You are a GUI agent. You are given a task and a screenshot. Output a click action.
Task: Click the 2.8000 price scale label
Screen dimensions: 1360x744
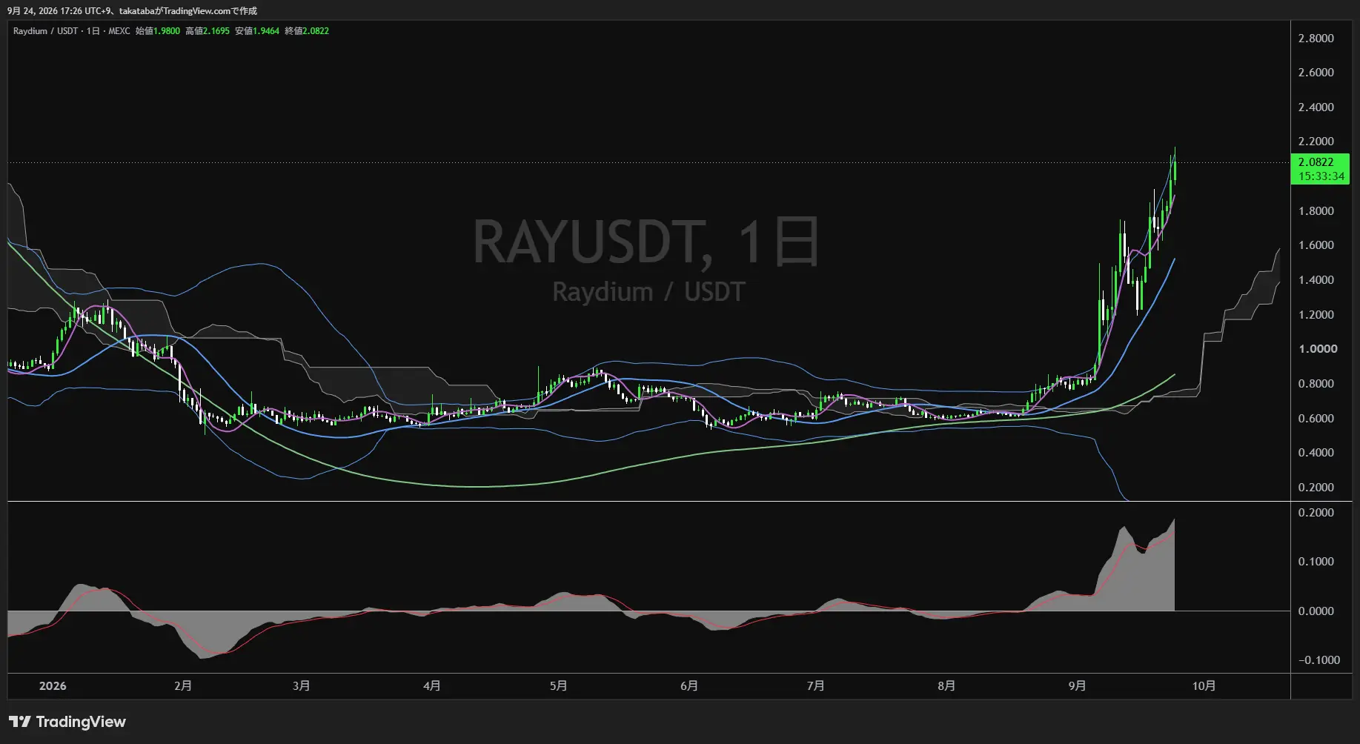[x=1316, y=39]
